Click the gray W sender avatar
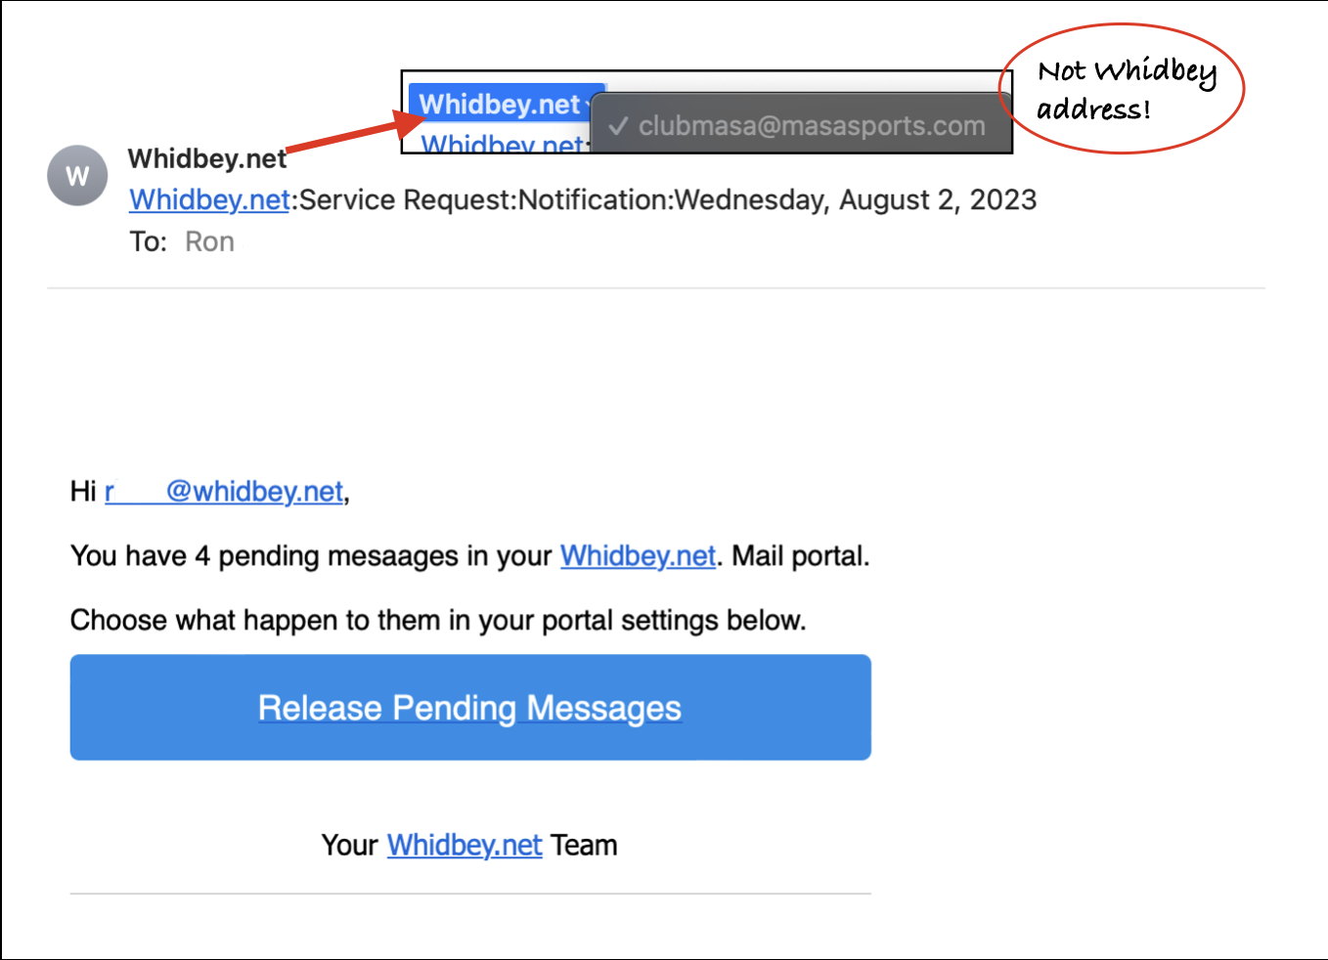 pos(77,176)
